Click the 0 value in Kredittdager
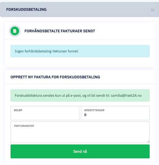Image resolution: width=159 pixels, height=165 pixels. point(85,115)
